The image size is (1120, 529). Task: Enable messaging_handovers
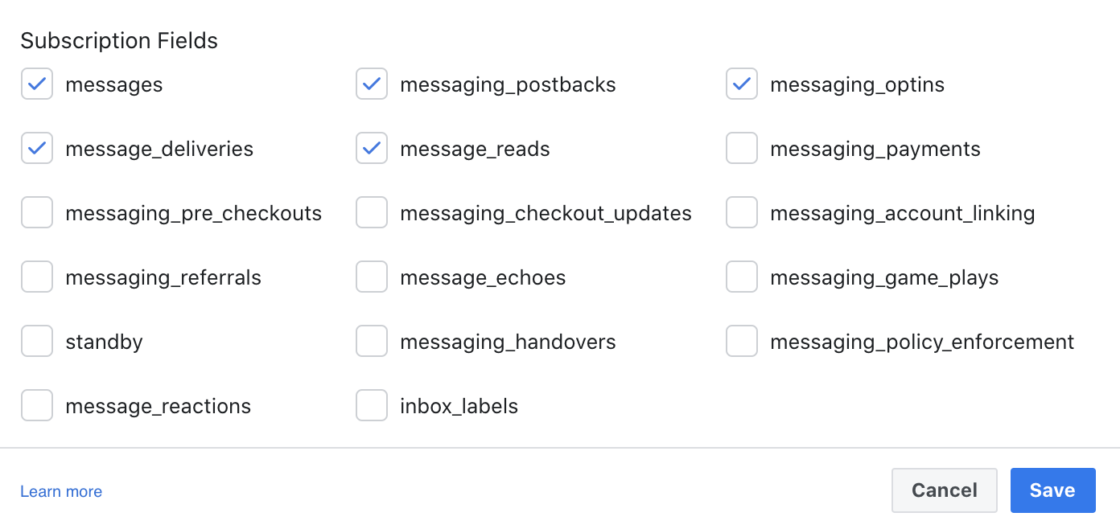pos(372,341)
